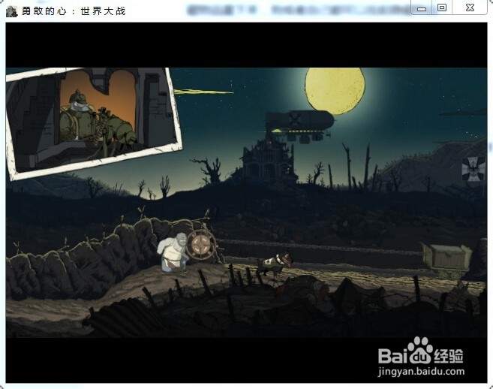
Task: Click the mine cart on rails
Action: (x=446, y=261)
